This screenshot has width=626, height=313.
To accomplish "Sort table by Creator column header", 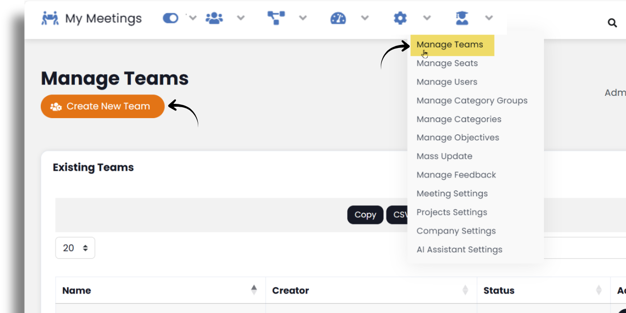I will [290, 291].
